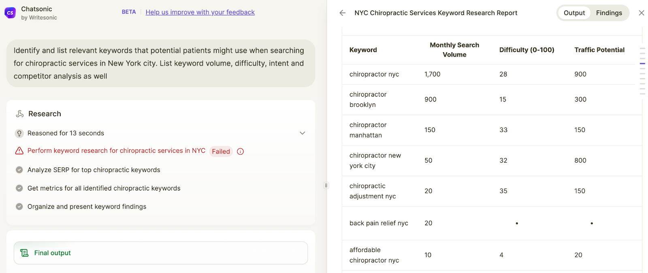Click checkmark beside Get metrics step
Image resolution: width=648 pixels, height=273 pixels.
(x=19, y=188)
